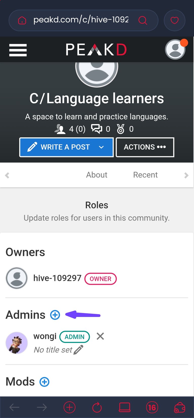The height and width of the screenshot is (418, 194).
Task: Show previous tabs with left arrow
Action: point(7,175)
